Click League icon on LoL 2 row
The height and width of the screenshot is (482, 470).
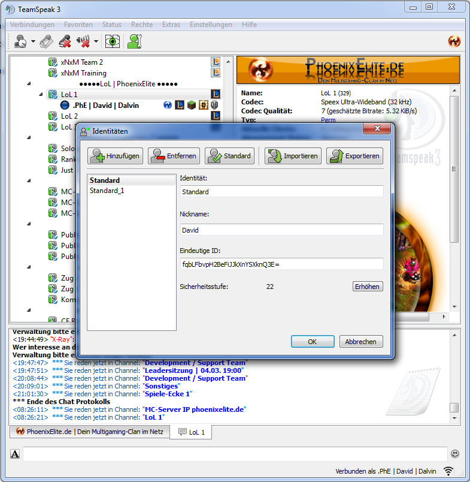click(x=216, y=116)
